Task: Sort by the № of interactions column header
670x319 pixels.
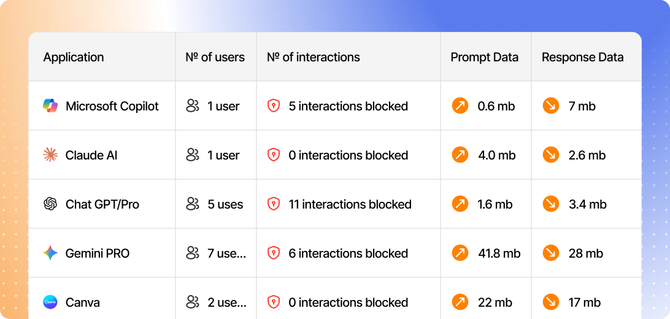Action: [x=314, y=57]
